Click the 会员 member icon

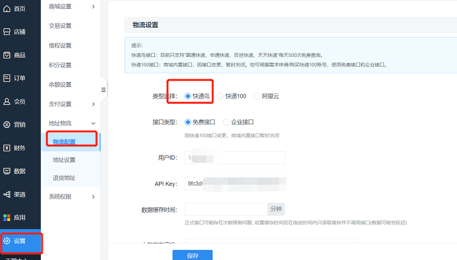pos(7,102)
